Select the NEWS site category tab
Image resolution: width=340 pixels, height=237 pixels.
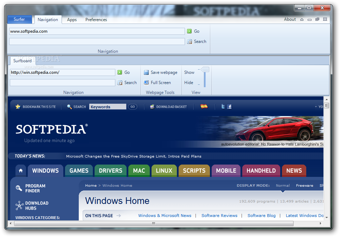(x=294, y=171)
